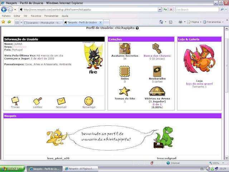229x172 pixels.
Task: Click the help question mark beside chicitapipita
Action: click(137, 28)
